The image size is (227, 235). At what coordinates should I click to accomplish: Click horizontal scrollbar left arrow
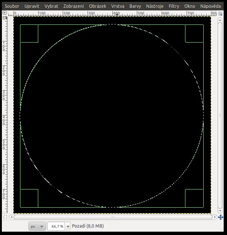11,217
